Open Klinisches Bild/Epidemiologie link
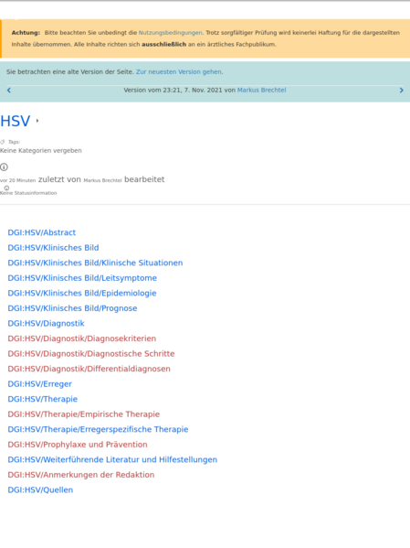 coord(82,293)
